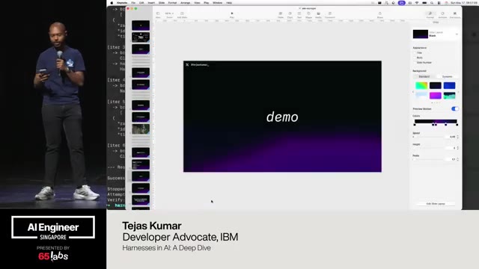Open the Help menu
Viewport: 479px width, 269px height.
[229, 3]
